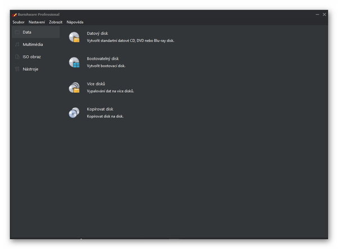This screenshot has height=249, width=338.
Task: Click the icon beside Nástroje in sidebar
Action: coord(17,69)
